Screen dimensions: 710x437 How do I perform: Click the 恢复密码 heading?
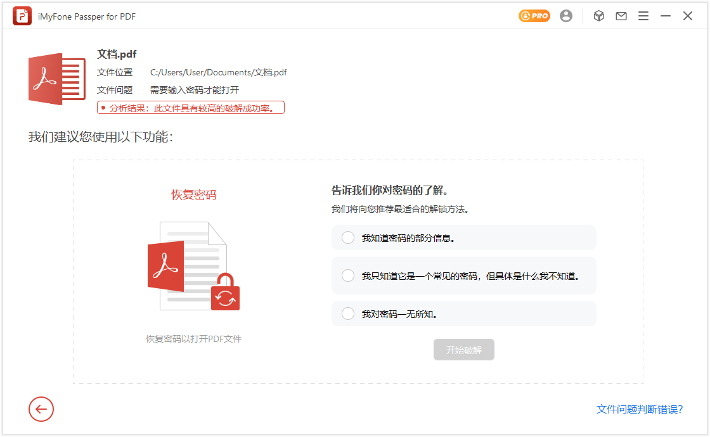coord(194,194)
